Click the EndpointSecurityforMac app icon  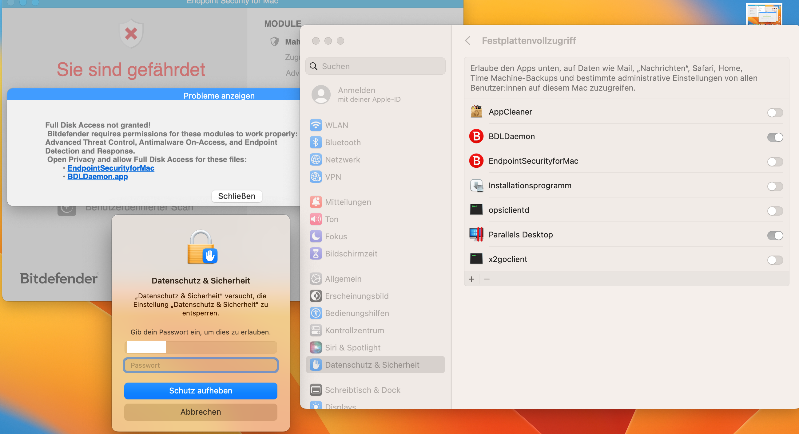[x=476, y=161]
